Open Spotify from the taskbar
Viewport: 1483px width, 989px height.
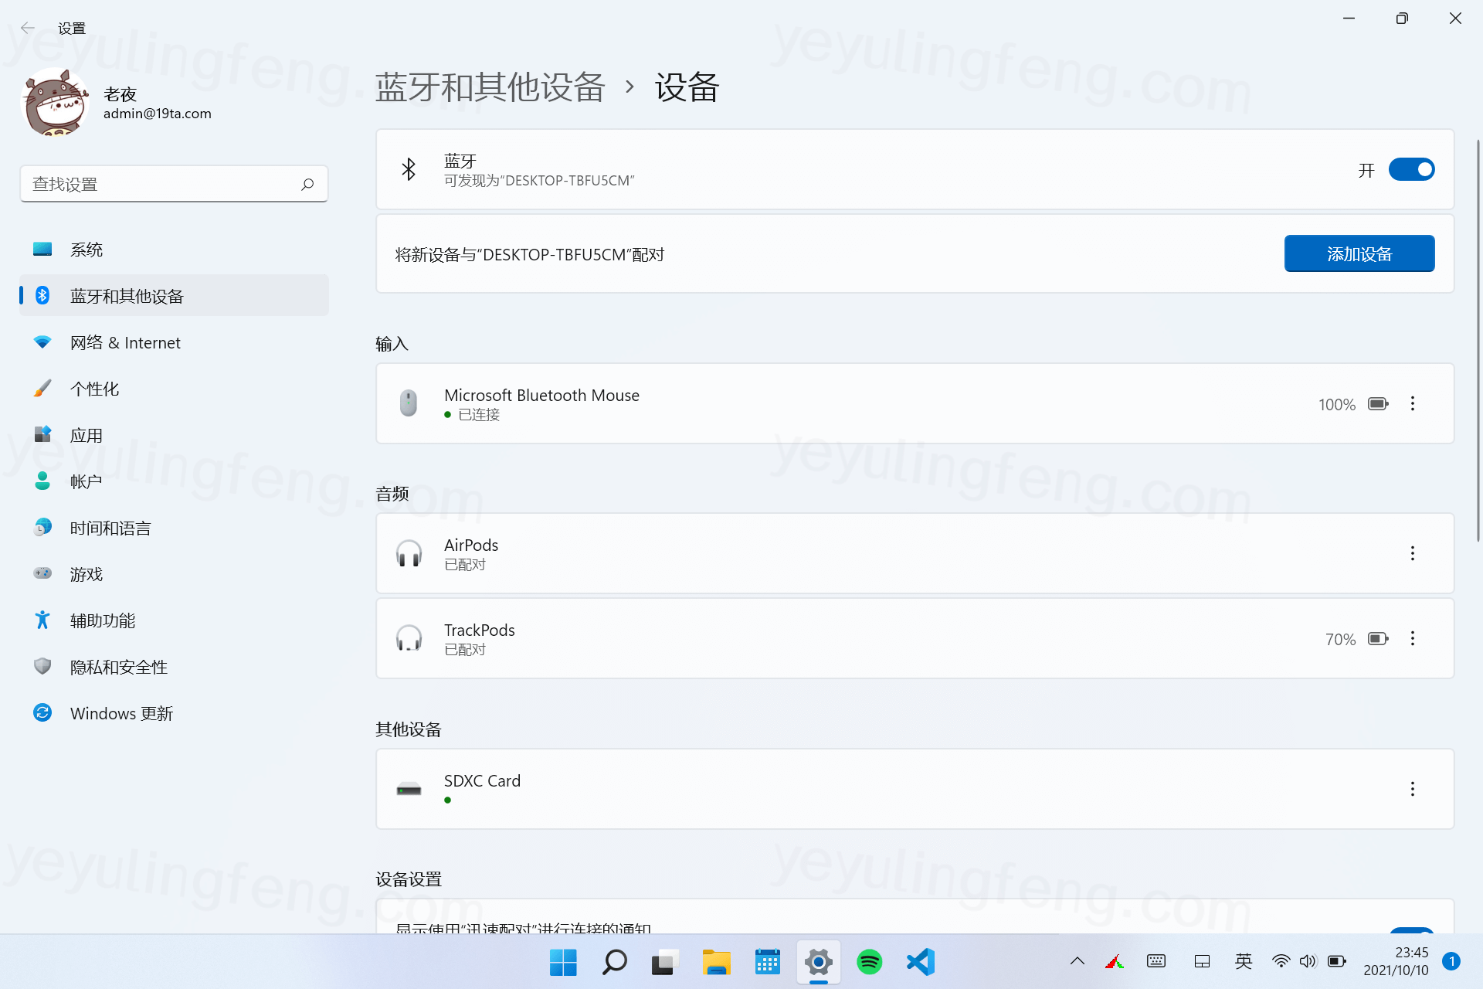(x=870, y=962)
